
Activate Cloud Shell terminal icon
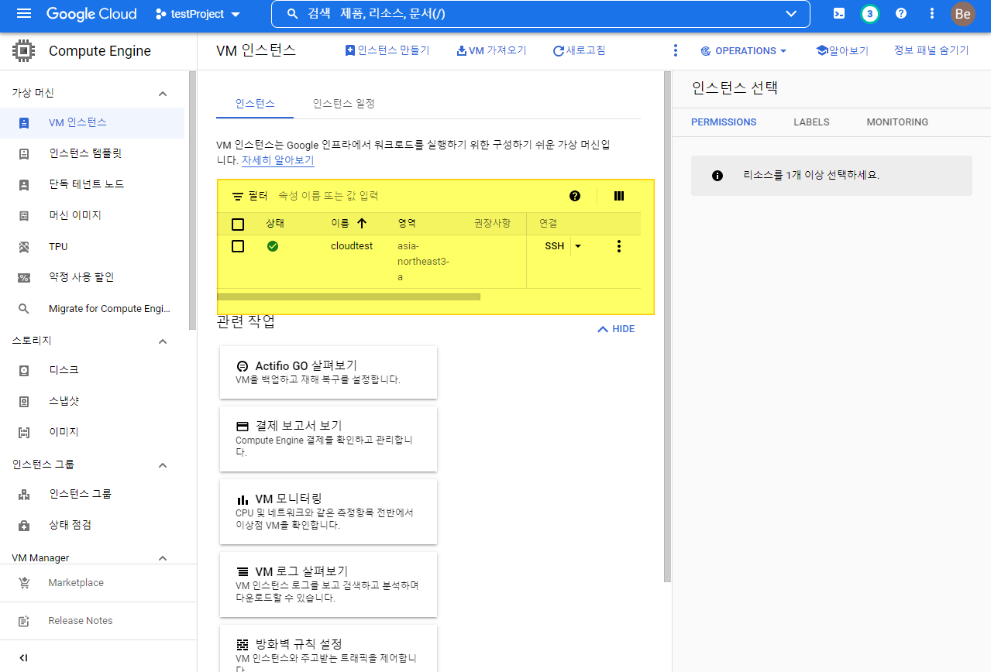(839, 14)
